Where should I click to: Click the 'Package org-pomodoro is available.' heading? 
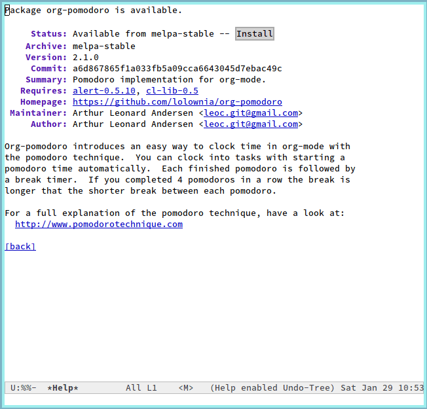coord(93,10)
